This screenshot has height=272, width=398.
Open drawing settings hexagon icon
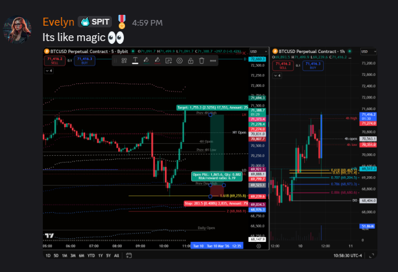tap(179, 60)
